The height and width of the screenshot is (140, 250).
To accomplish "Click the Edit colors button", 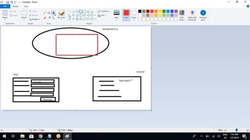I will coord(182,15).
